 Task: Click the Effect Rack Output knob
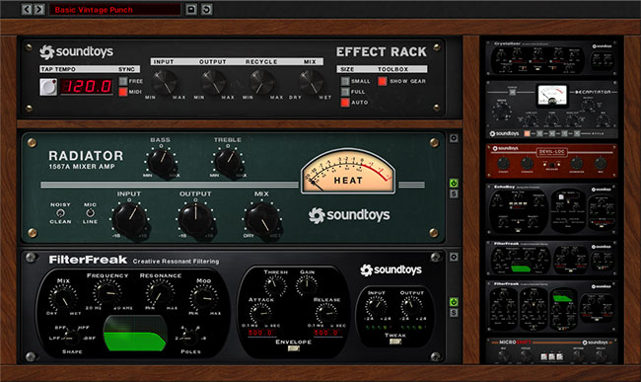[213, 82]
